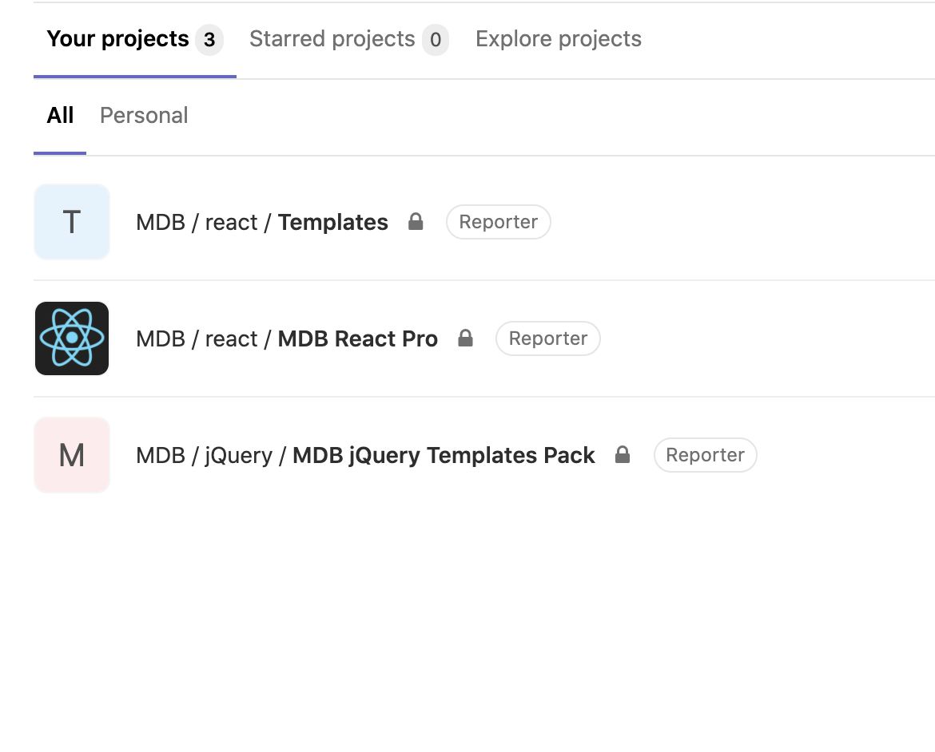
Task: Click the lock icon next to Templates
Action: [x=416, y=222]
